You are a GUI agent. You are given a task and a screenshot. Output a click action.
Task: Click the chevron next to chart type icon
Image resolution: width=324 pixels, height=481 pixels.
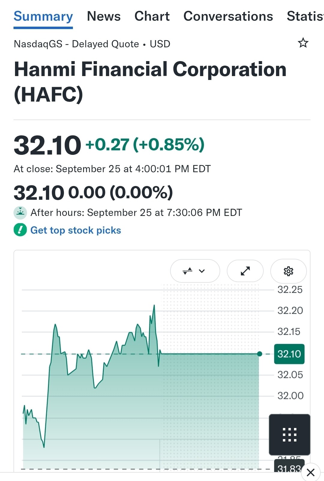click(x=202, y=271)
